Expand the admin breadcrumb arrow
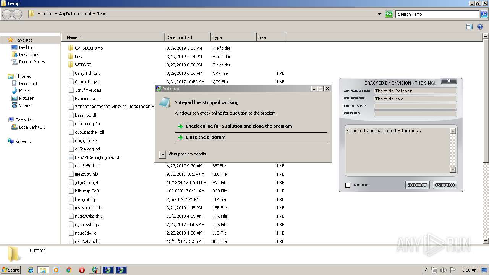This screenshot has height=275, width=489. pyautogui.click(x=56, y=14)
